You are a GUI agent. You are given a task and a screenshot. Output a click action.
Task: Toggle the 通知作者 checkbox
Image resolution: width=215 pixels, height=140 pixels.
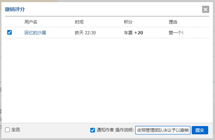(92, 130)
